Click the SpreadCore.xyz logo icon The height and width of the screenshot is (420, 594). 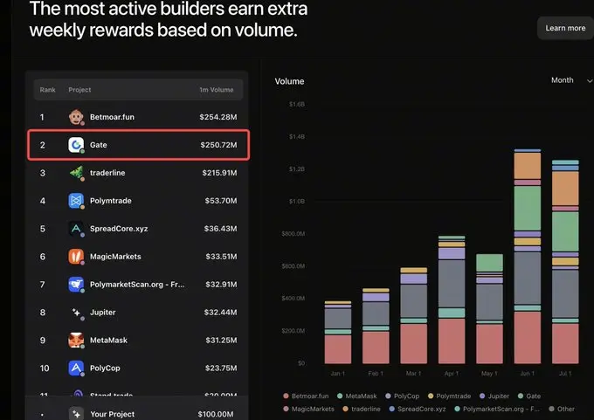[76, 229]
